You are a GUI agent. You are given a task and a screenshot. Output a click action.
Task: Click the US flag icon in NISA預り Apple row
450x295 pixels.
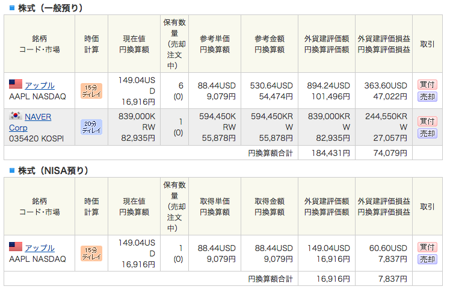click(x=16, y=247)
